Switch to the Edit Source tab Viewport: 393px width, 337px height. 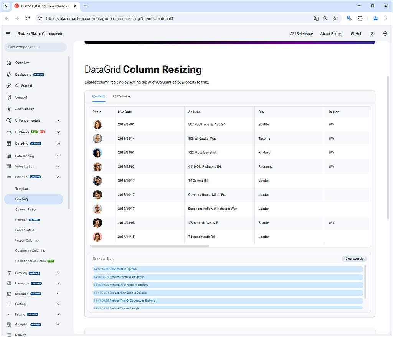[121, 96]
